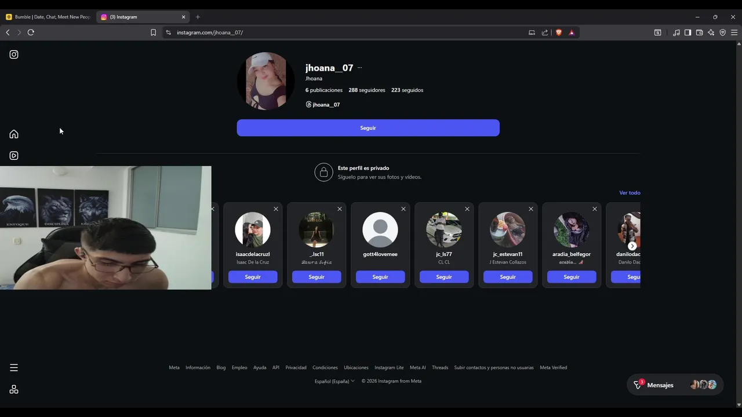Follow aradia_belfegor

point(572,277)
